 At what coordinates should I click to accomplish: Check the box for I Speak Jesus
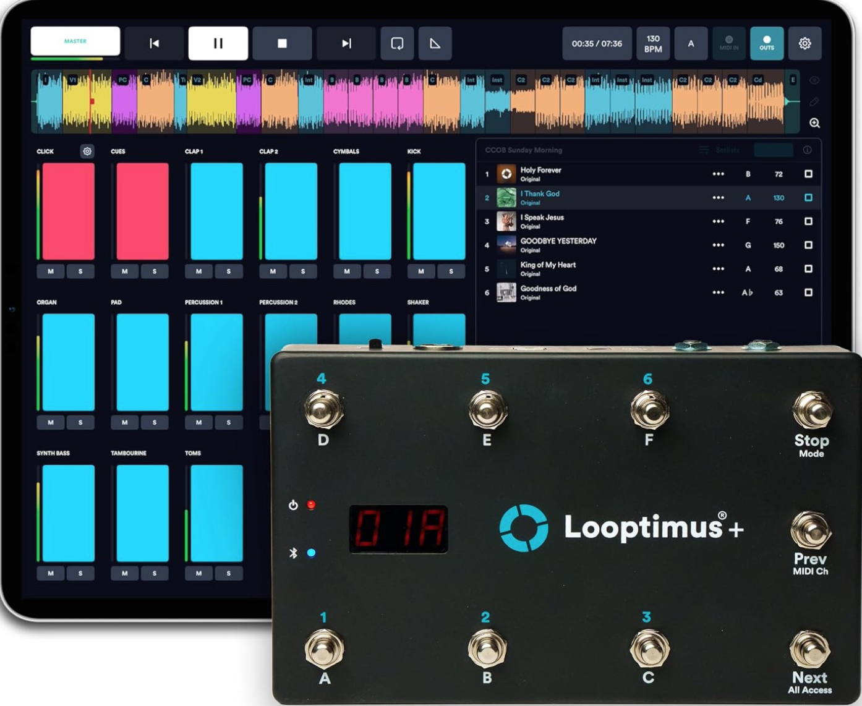pyautogui.click(x=808, y=221)
